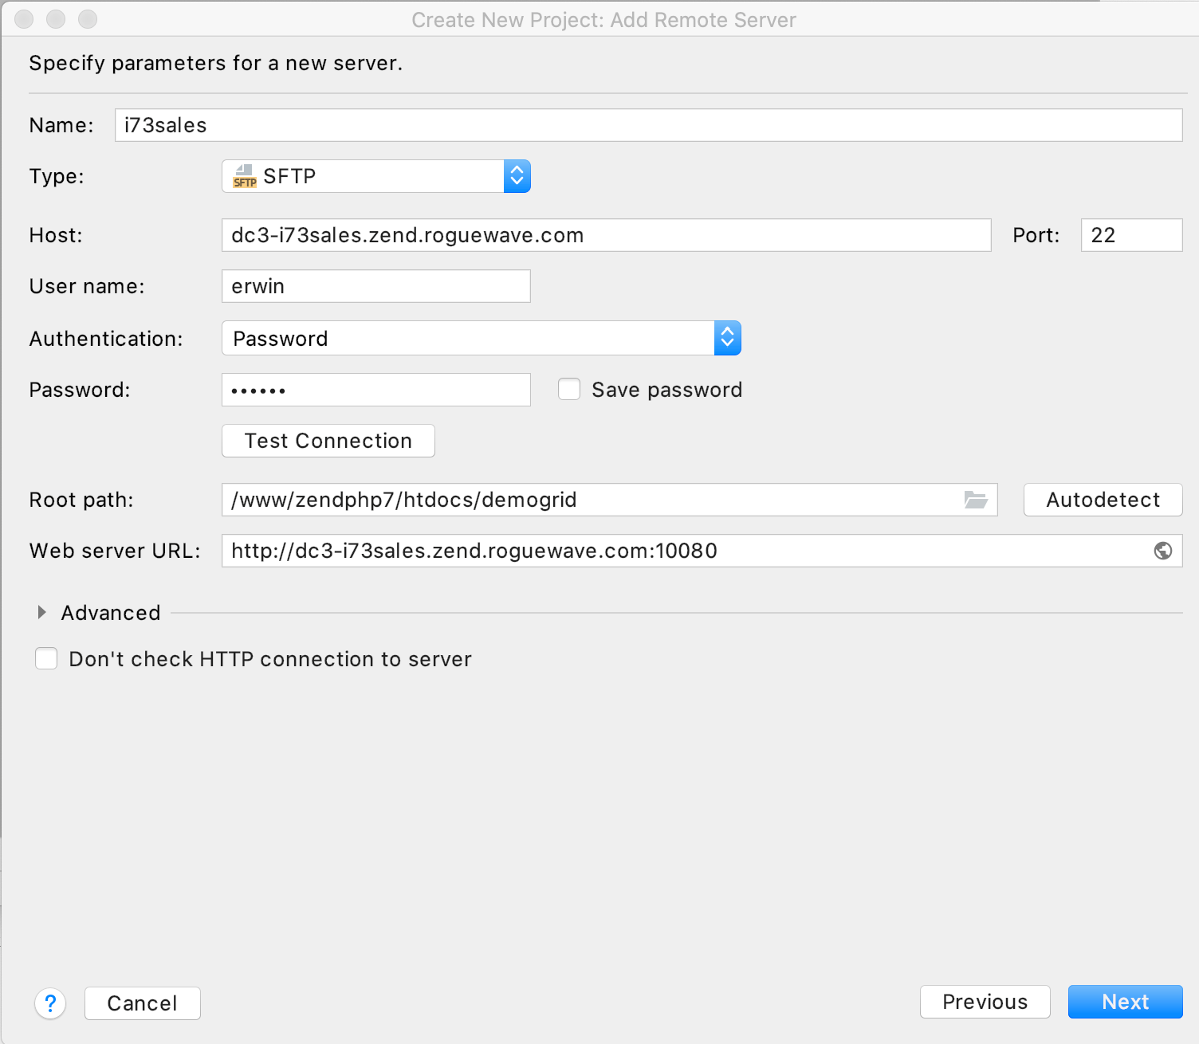
Task: Open the Authentication Password dropdown
Action: [x=482, y=338]
